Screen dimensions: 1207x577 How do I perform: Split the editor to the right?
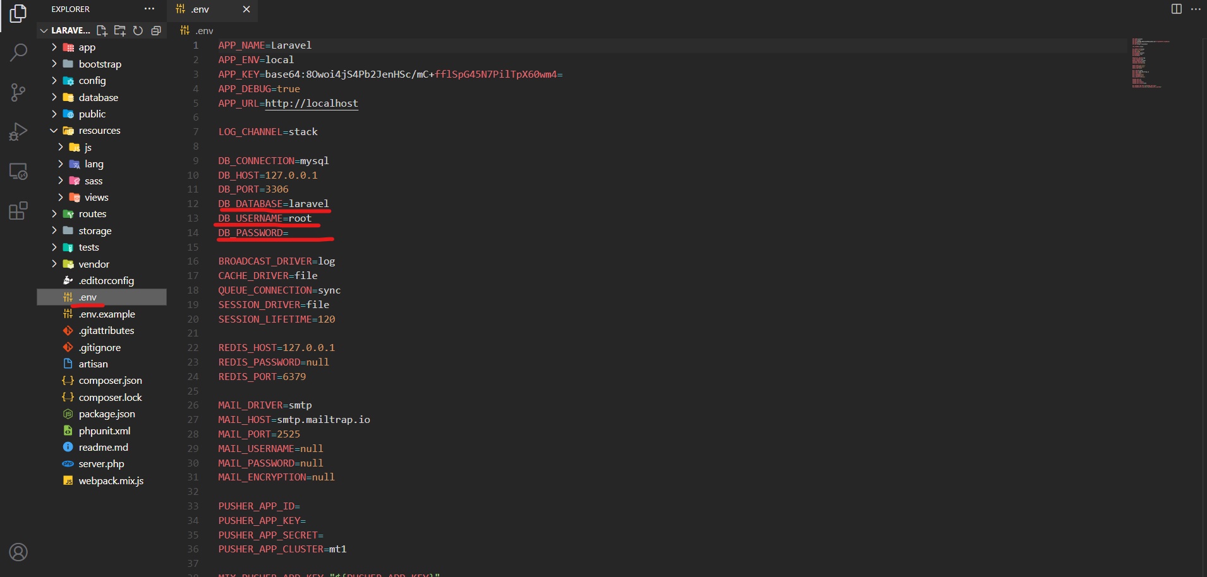(1175, 9)
